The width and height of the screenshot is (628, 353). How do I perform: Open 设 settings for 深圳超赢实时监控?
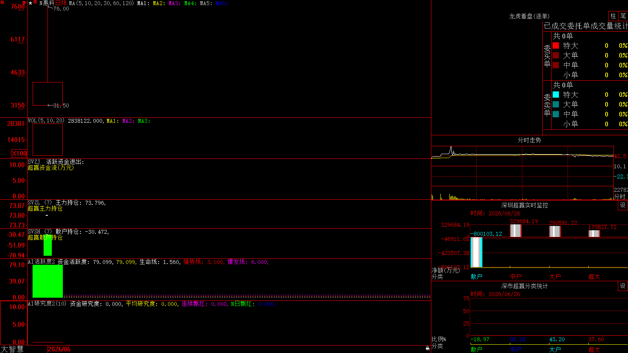(623, 205)
